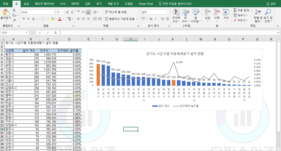Open 정렬 및 필터 sort filter
The width and height of the screenshot is (281, 151).
click(x=258, y=16)
